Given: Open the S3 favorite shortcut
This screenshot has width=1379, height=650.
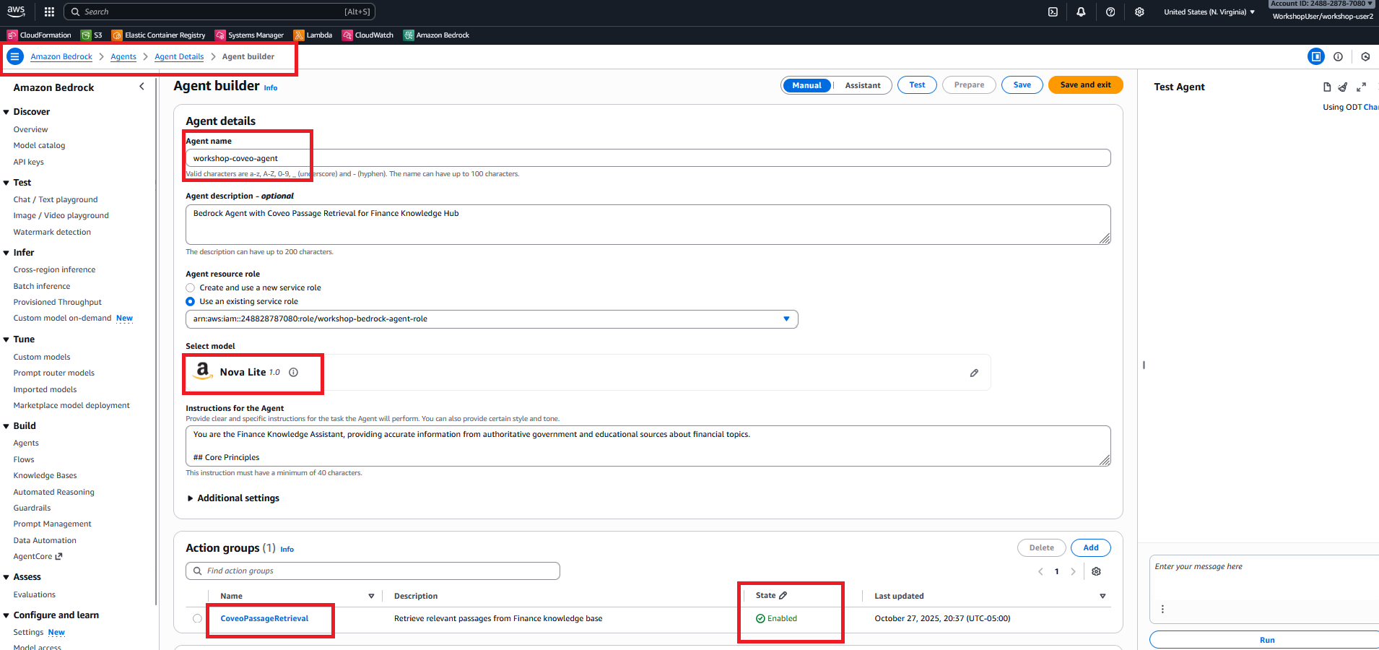Looking at the screenshot, I should 92,35.
